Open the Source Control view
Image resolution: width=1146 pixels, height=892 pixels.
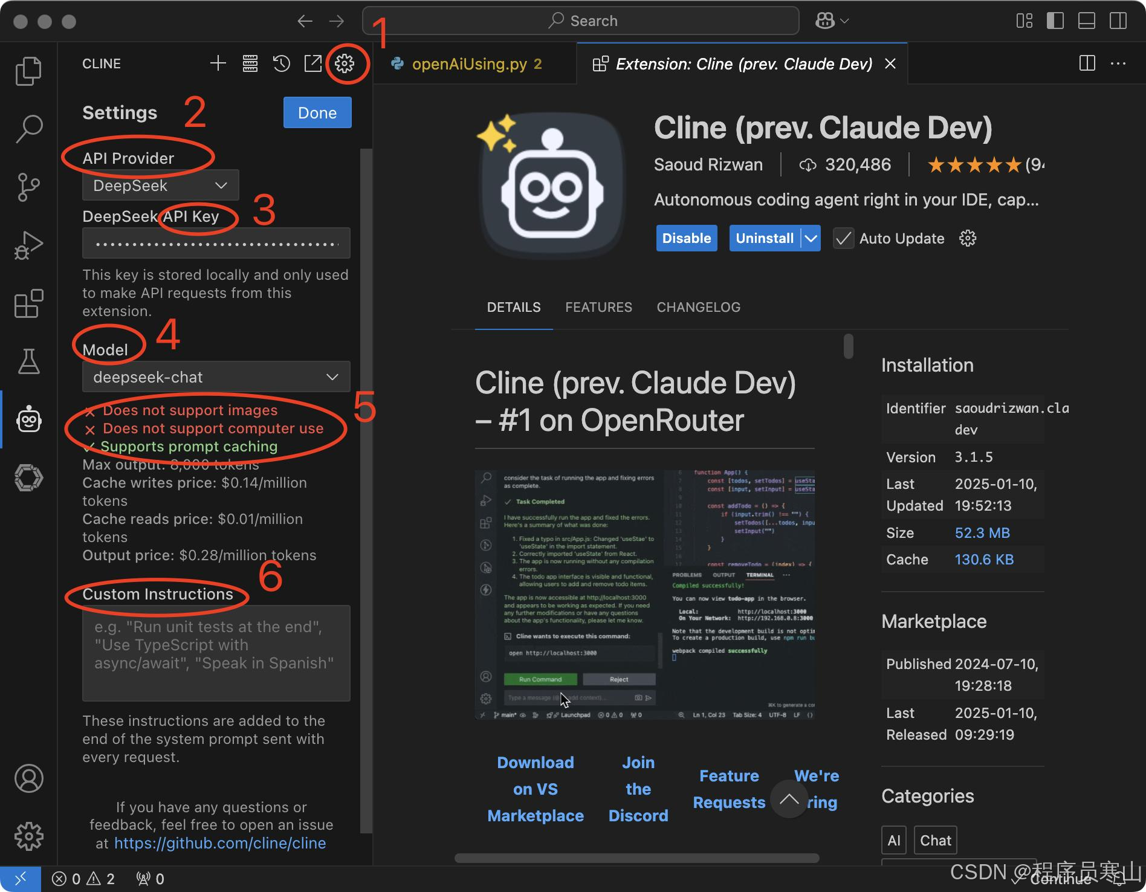pyautogui.click(x=28, y=187)
